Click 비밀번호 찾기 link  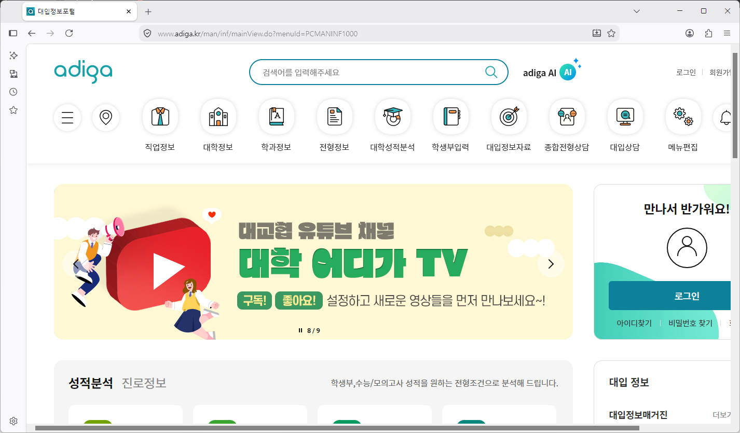click(x=690, y=323)
